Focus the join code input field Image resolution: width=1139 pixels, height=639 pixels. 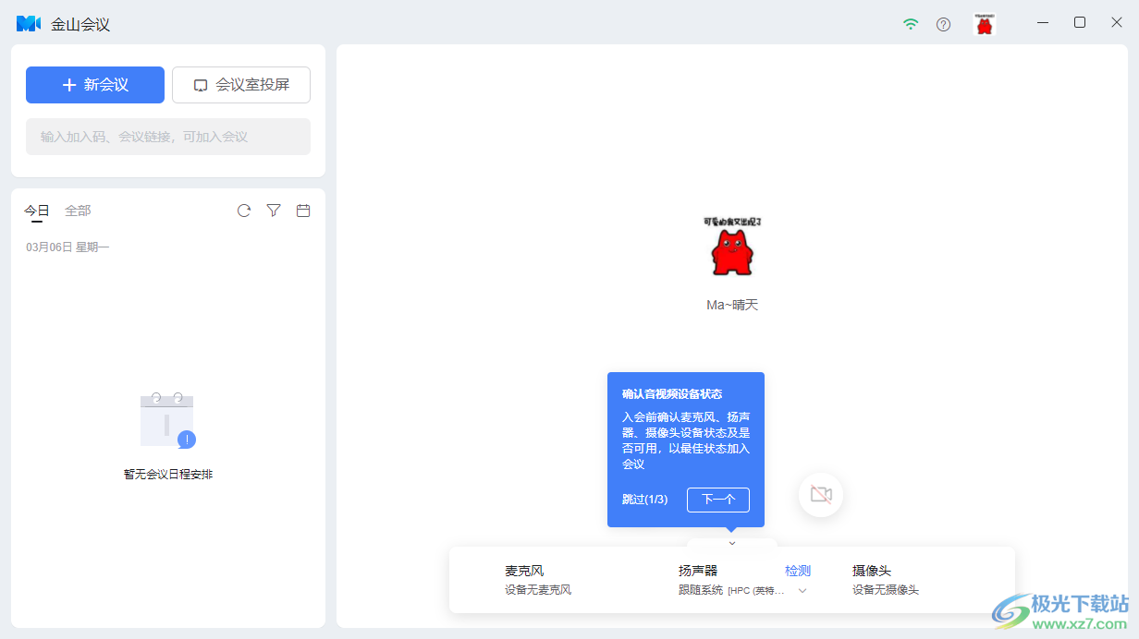(168, 137)
